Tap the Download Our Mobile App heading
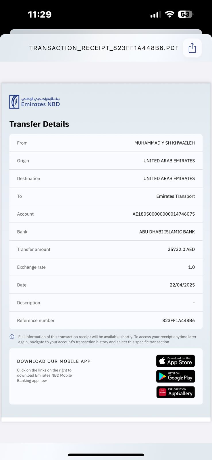 (x=54, y=361)
